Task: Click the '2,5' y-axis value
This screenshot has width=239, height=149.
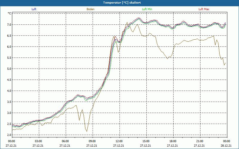Action: pos(9,124)
